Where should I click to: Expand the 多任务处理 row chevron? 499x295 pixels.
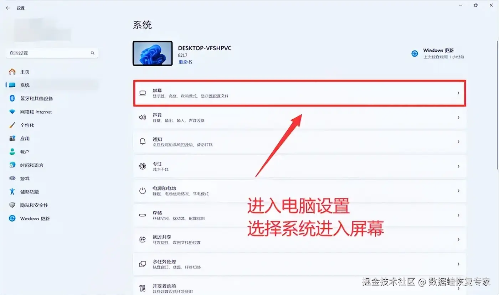tap(458, 264)
